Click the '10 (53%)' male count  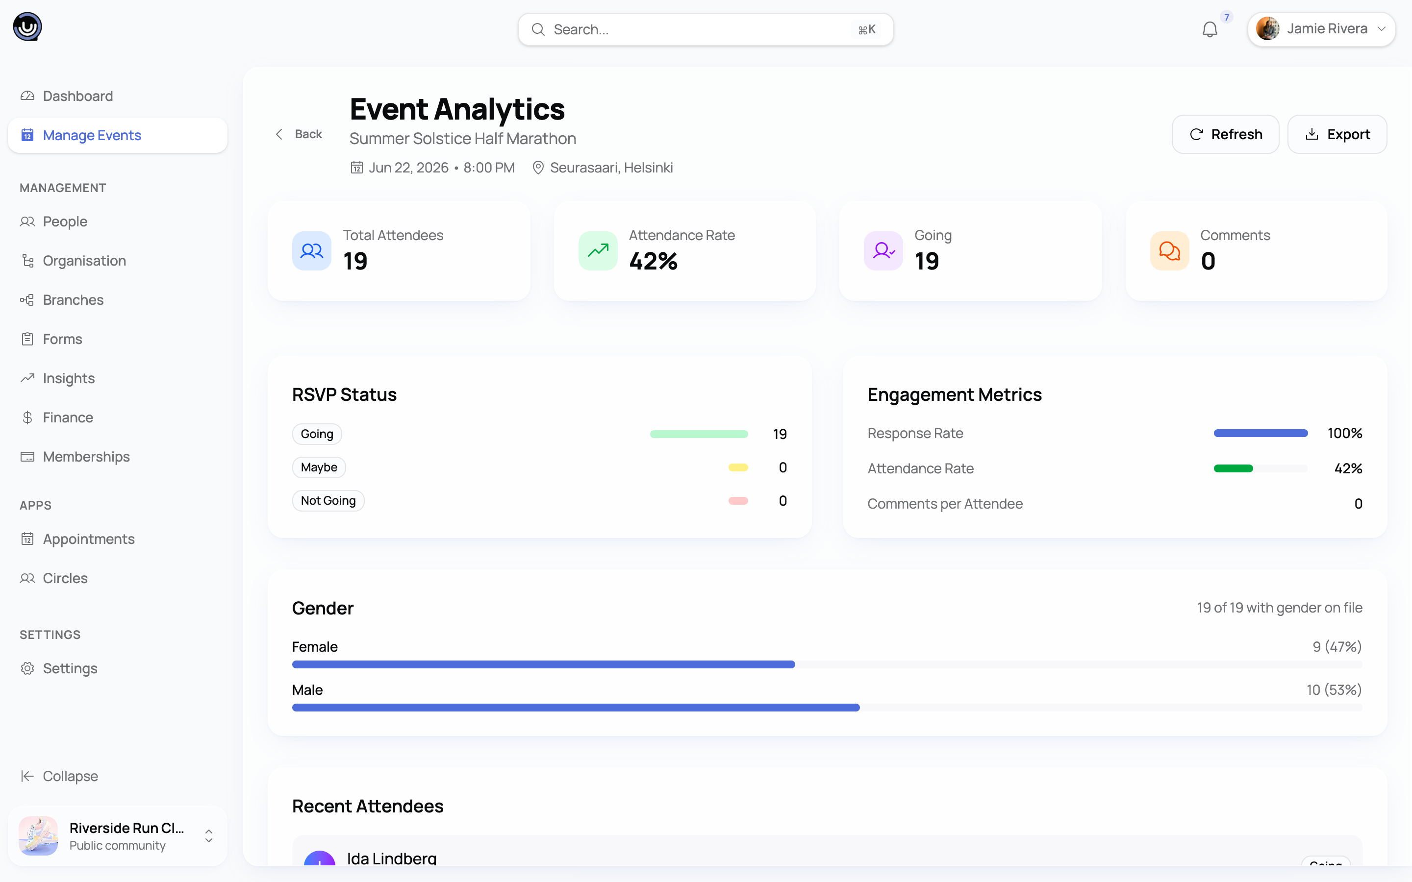pyautogui.click(x=1334, y=690)
